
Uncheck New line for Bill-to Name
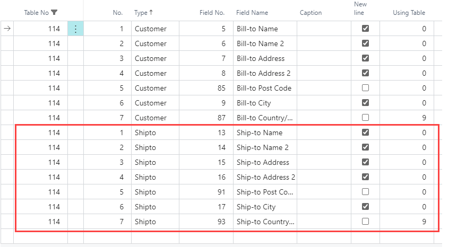pyautogui.click(x=365, y=29)
